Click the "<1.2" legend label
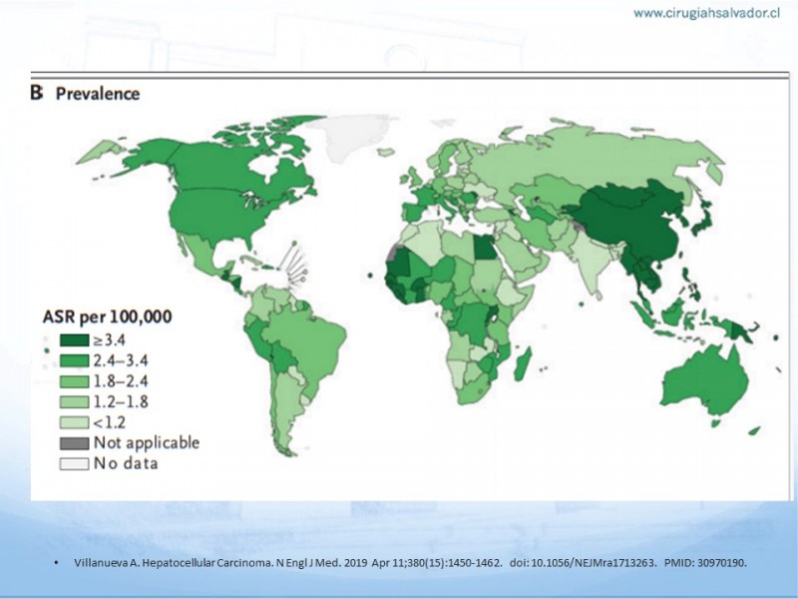 pos(109,422)
